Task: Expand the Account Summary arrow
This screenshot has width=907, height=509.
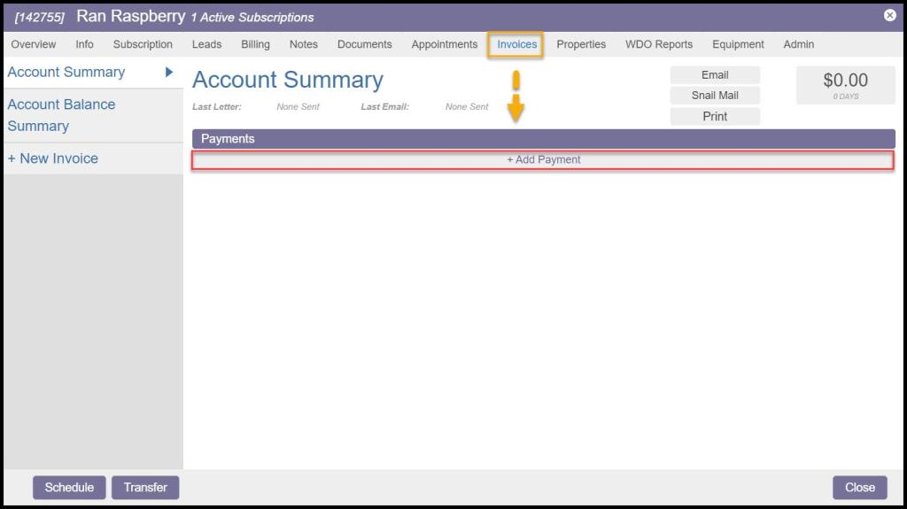Action: point(169,73)
